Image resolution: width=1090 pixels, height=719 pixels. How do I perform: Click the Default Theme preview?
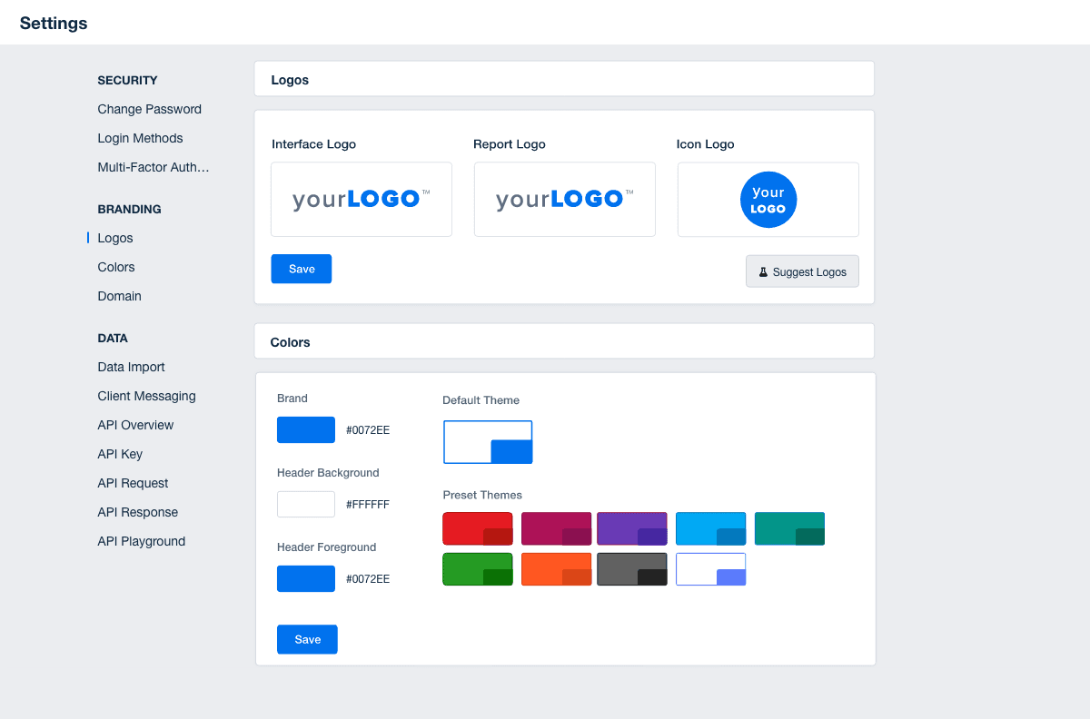click(x=488, y=442)
